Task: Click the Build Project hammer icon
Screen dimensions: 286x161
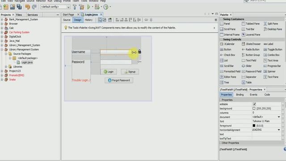Action: 75,7
